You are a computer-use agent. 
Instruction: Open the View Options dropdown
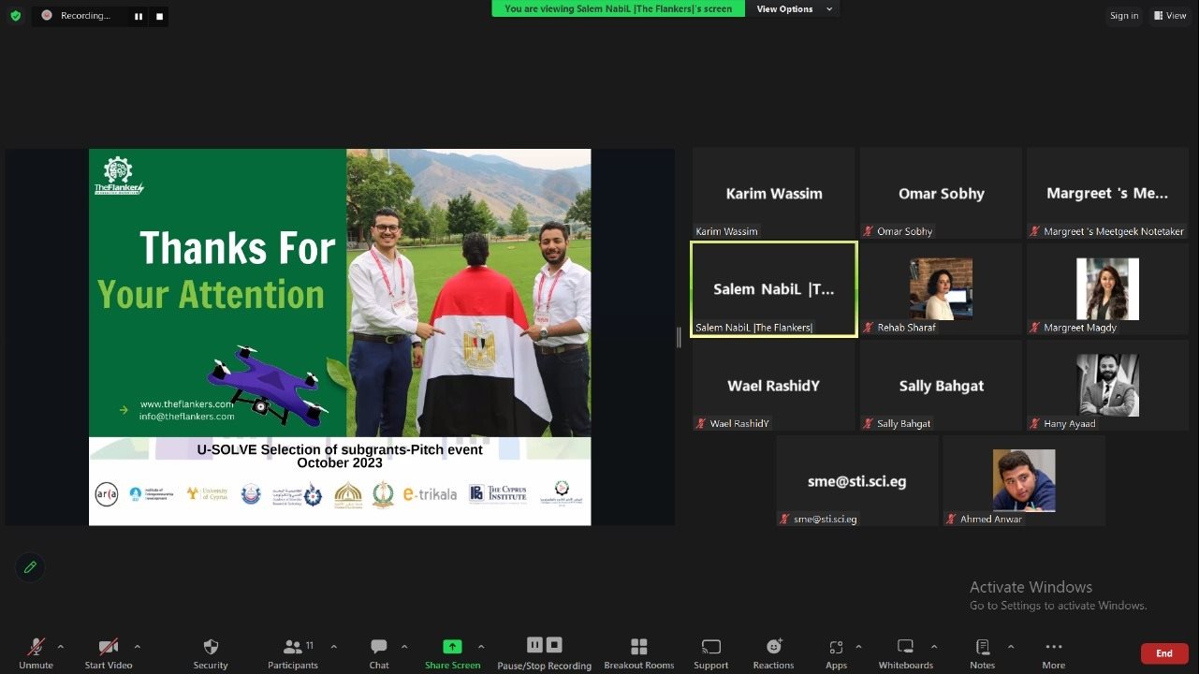[x=792, y=9]
